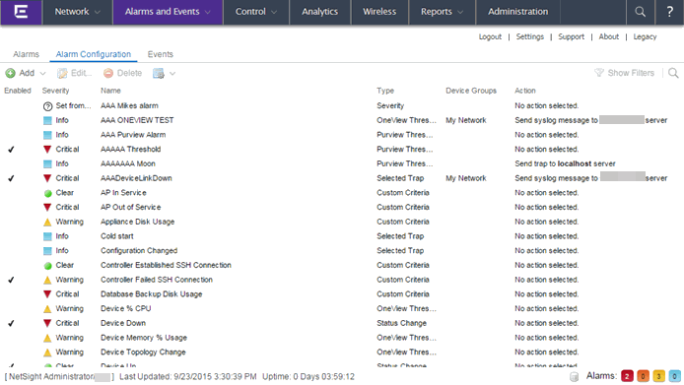Click the Extreme Networks logo icon
The image size is (684, 385).
(x=21, y=12)
